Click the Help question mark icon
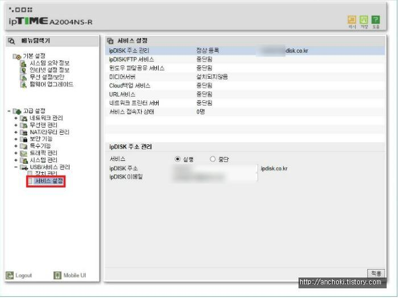Screen dimensions: 398x298 375,20
